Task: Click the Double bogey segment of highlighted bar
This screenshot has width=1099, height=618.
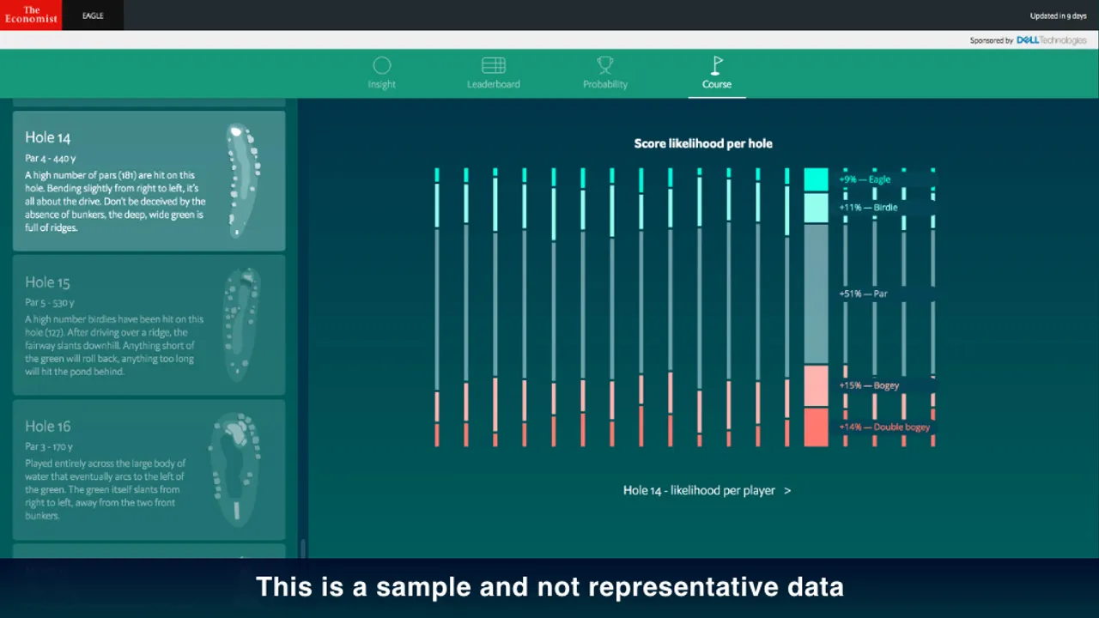Action: point(816,427)
